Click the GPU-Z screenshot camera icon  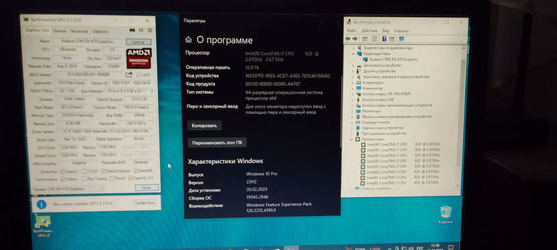(132, 31)
